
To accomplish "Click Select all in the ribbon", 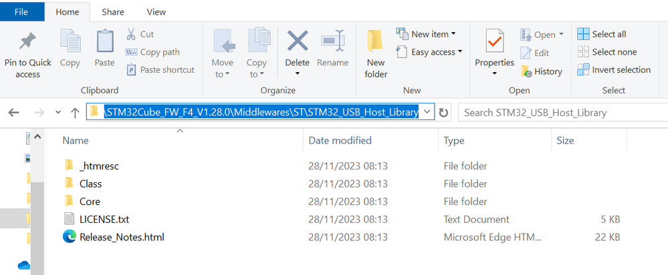I will click(602, 34).
